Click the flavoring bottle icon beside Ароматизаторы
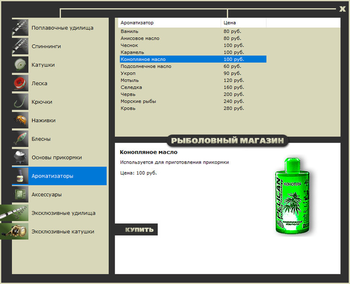The image size is (350, 284). [20, 176]
